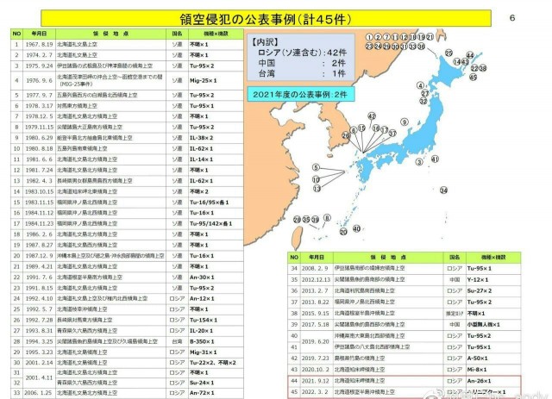The image size is (552, 399).
Task: Click map marker 41 south of Honshu
Action: pyautogui.click(x=435, y=159)
